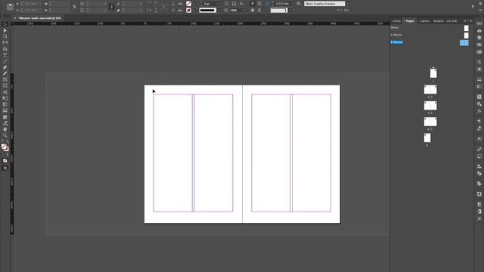The image size is (484, 272).
Task: Select the Rectangle tool
Action: pos(5,86)
